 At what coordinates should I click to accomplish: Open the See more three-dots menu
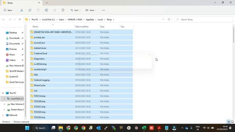click(x=103, y=10)
